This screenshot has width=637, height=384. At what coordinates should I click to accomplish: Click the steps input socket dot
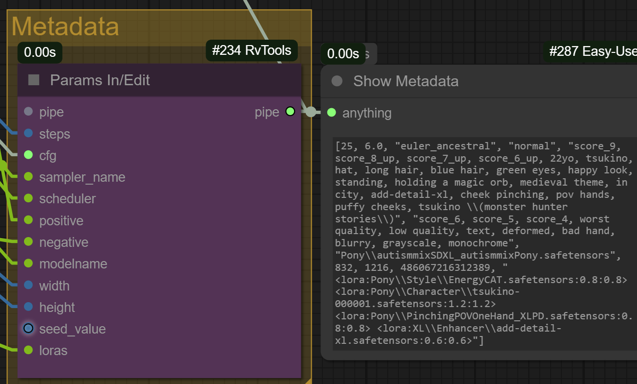pos(28,133)
